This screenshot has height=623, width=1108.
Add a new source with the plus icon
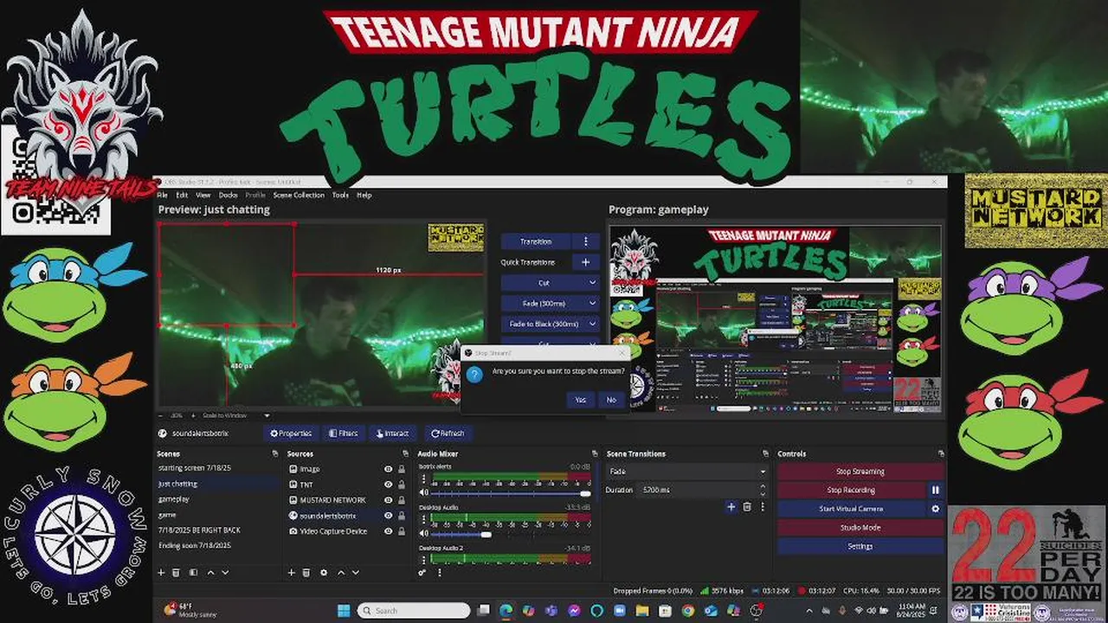[x=292, y=573]
